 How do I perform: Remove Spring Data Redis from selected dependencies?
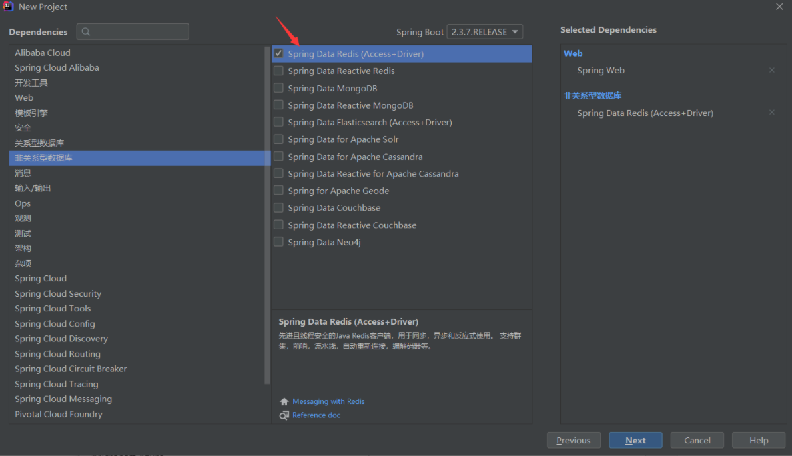[x=772, y=113]
